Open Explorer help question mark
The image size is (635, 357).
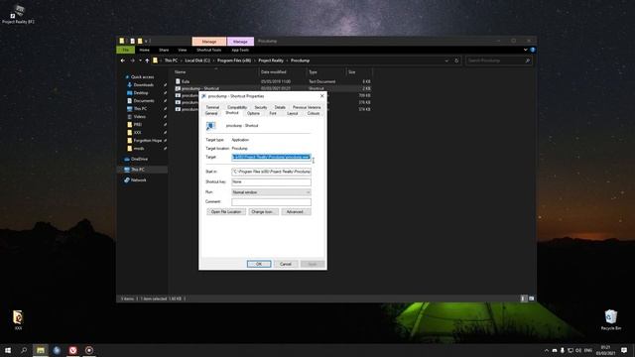[533, 50]
